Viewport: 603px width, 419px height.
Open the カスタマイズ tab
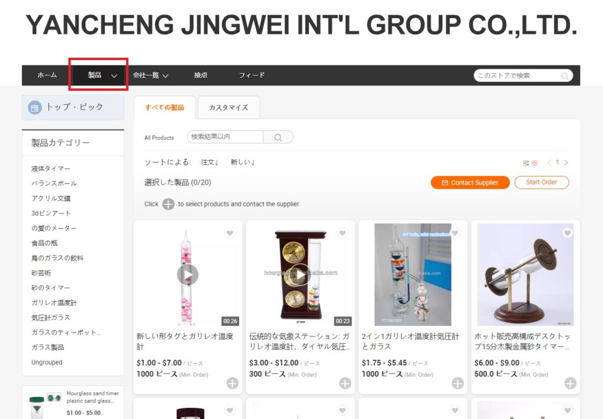click(229, 108)
